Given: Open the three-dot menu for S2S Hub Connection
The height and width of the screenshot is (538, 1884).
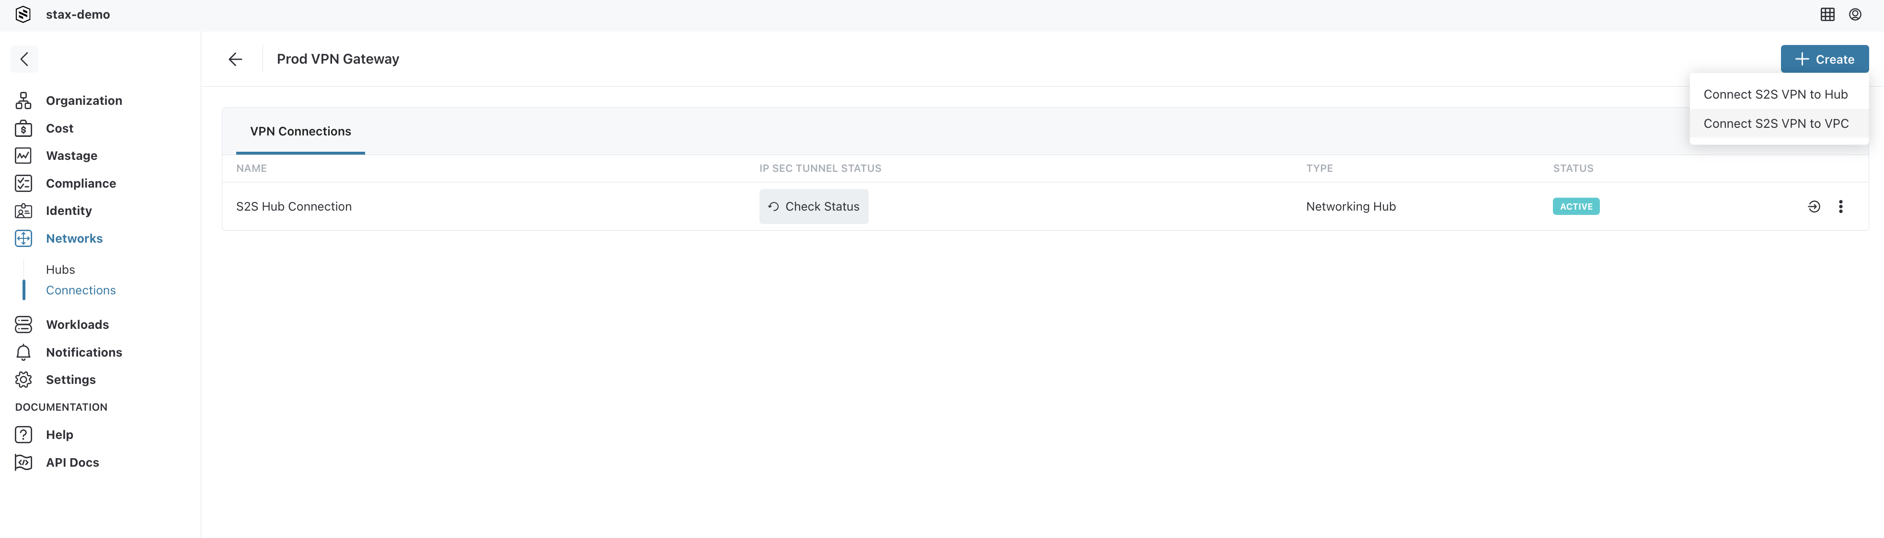Looking at the screenshot, I should pos(1840,207).
